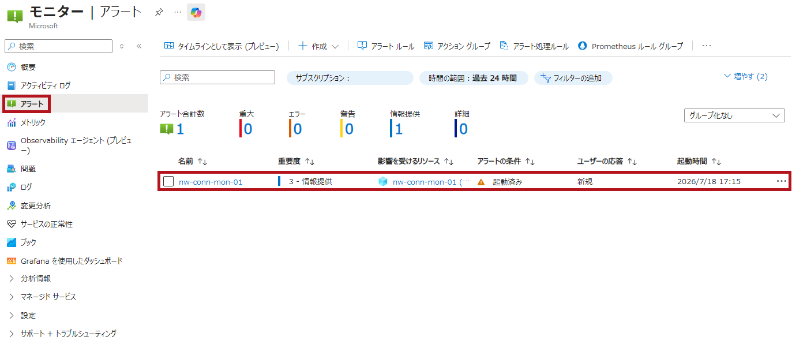Sort by 影響を受けるリソース column

point(416,162)
